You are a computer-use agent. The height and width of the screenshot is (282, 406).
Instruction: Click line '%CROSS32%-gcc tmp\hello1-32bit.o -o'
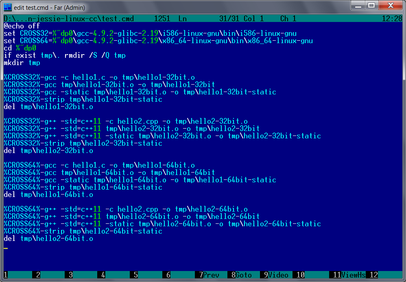pos(109,85)
